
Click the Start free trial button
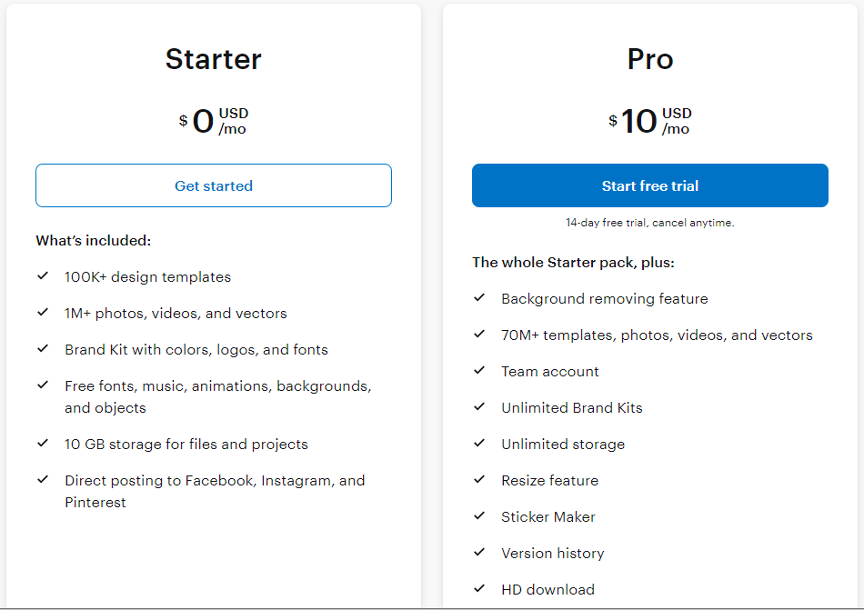coord(650,185)
